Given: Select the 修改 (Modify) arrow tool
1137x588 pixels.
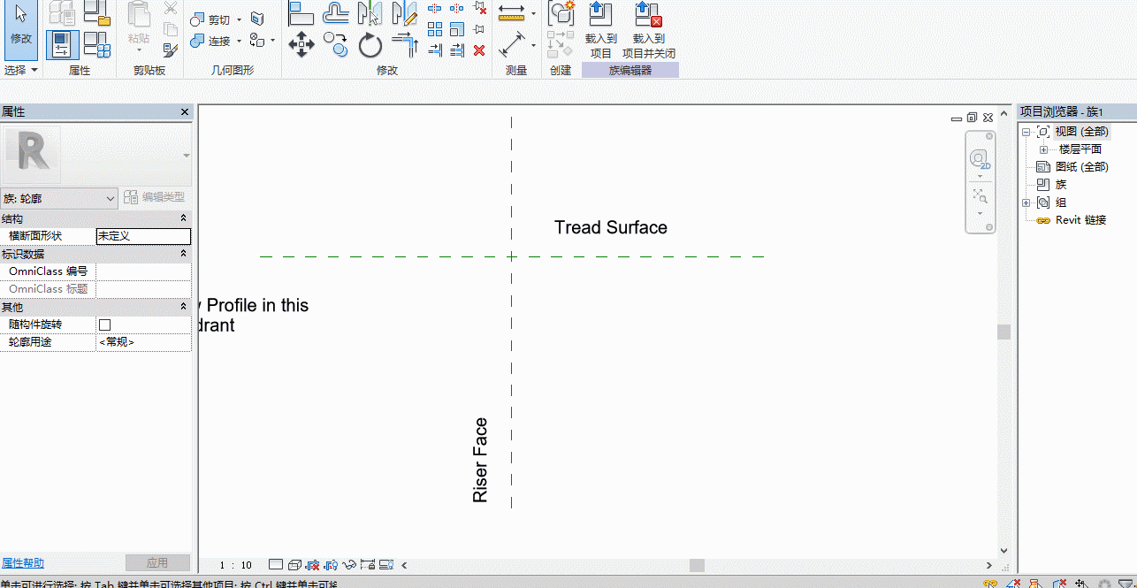Looking at the screenshot, I should pyautogui.click(x=20, y=30).
